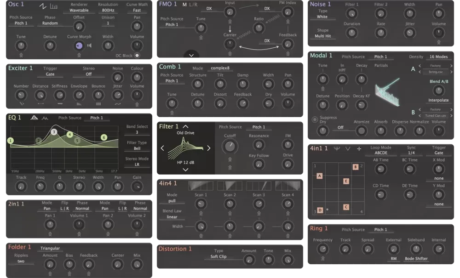Move to the previous filter type with the up chevron
Screen dimensions: 460x278
coord(185,126)
